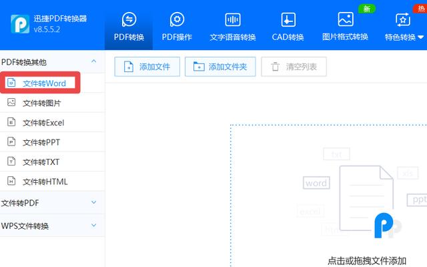Click the WPS文件转换 section header text
The height and width of the screenshot is (267, 427).
pos(25,226)
